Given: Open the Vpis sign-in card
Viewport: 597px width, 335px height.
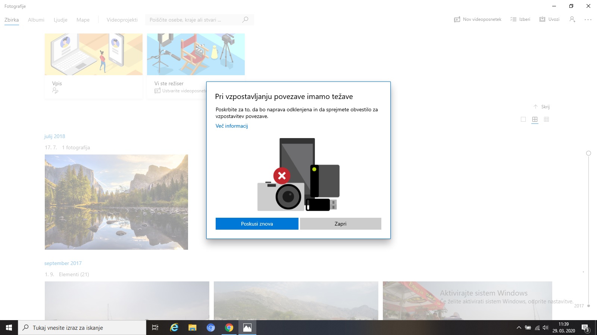Looking at the screenshot, I should [94, 66].
